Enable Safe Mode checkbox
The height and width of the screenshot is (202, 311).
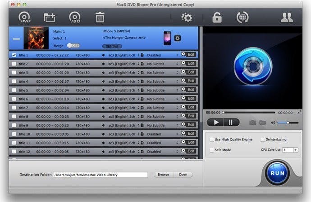[211, 150]
